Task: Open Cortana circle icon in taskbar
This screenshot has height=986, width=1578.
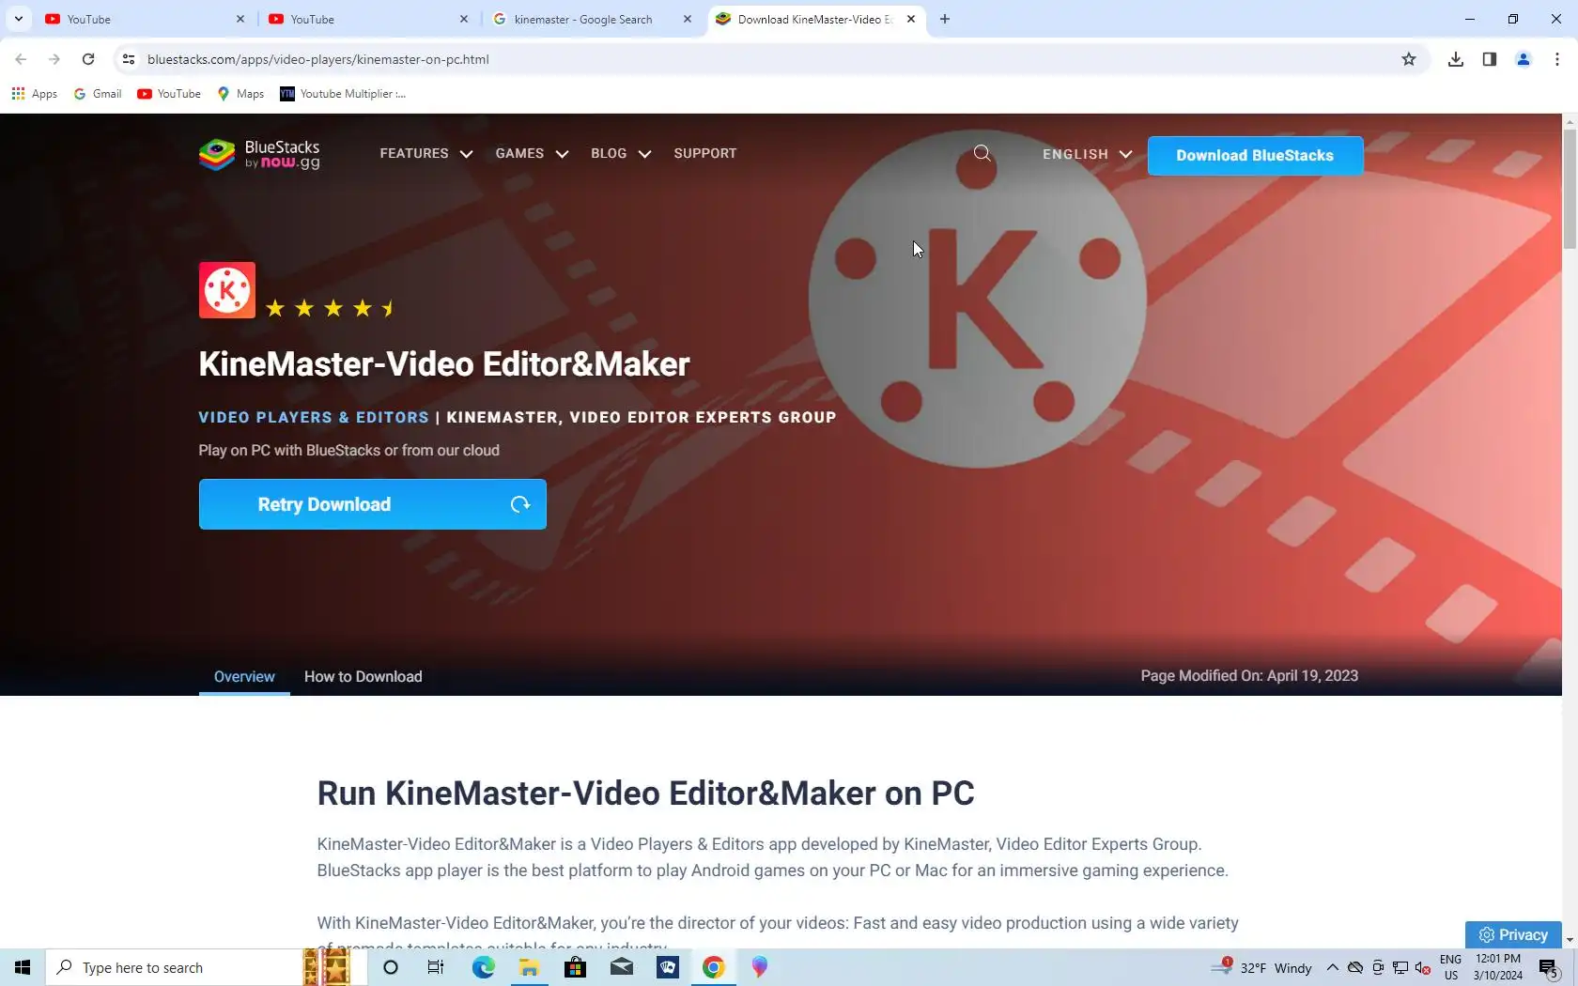Action: [391, 967]
